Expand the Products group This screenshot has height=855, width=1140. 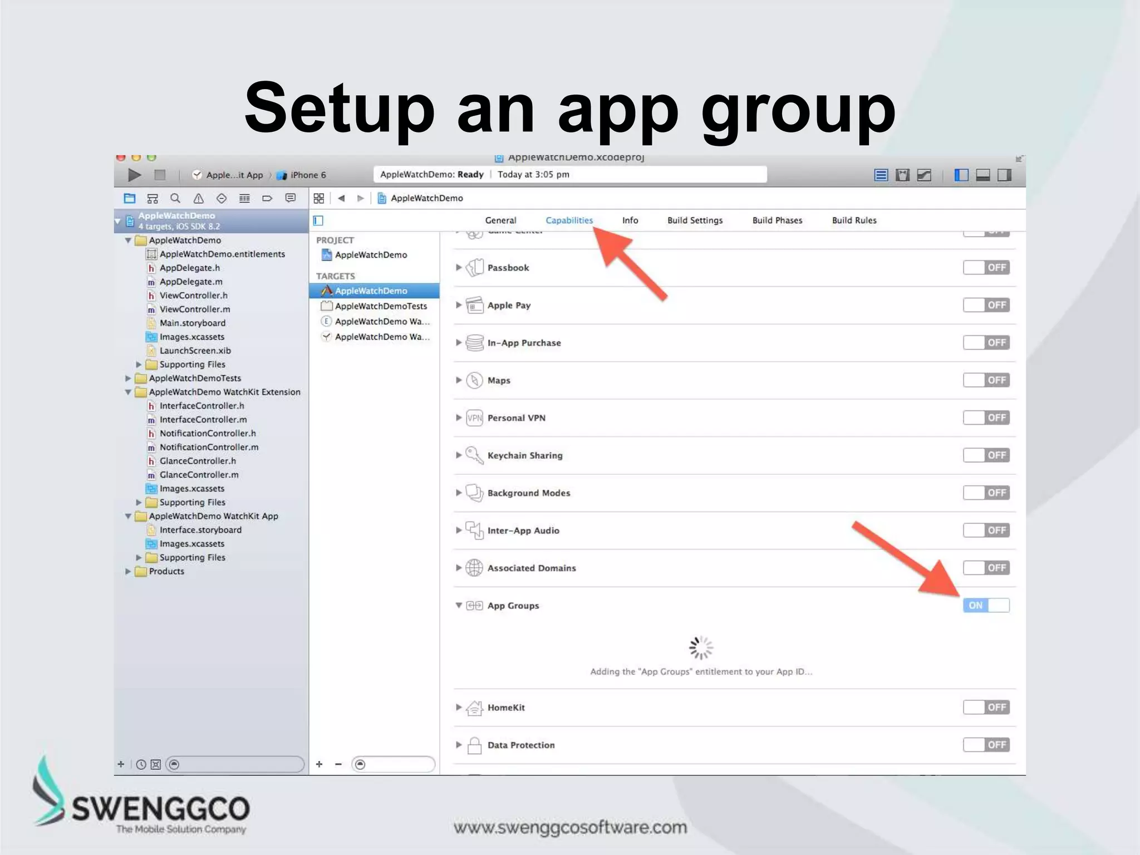click(128, 572)
